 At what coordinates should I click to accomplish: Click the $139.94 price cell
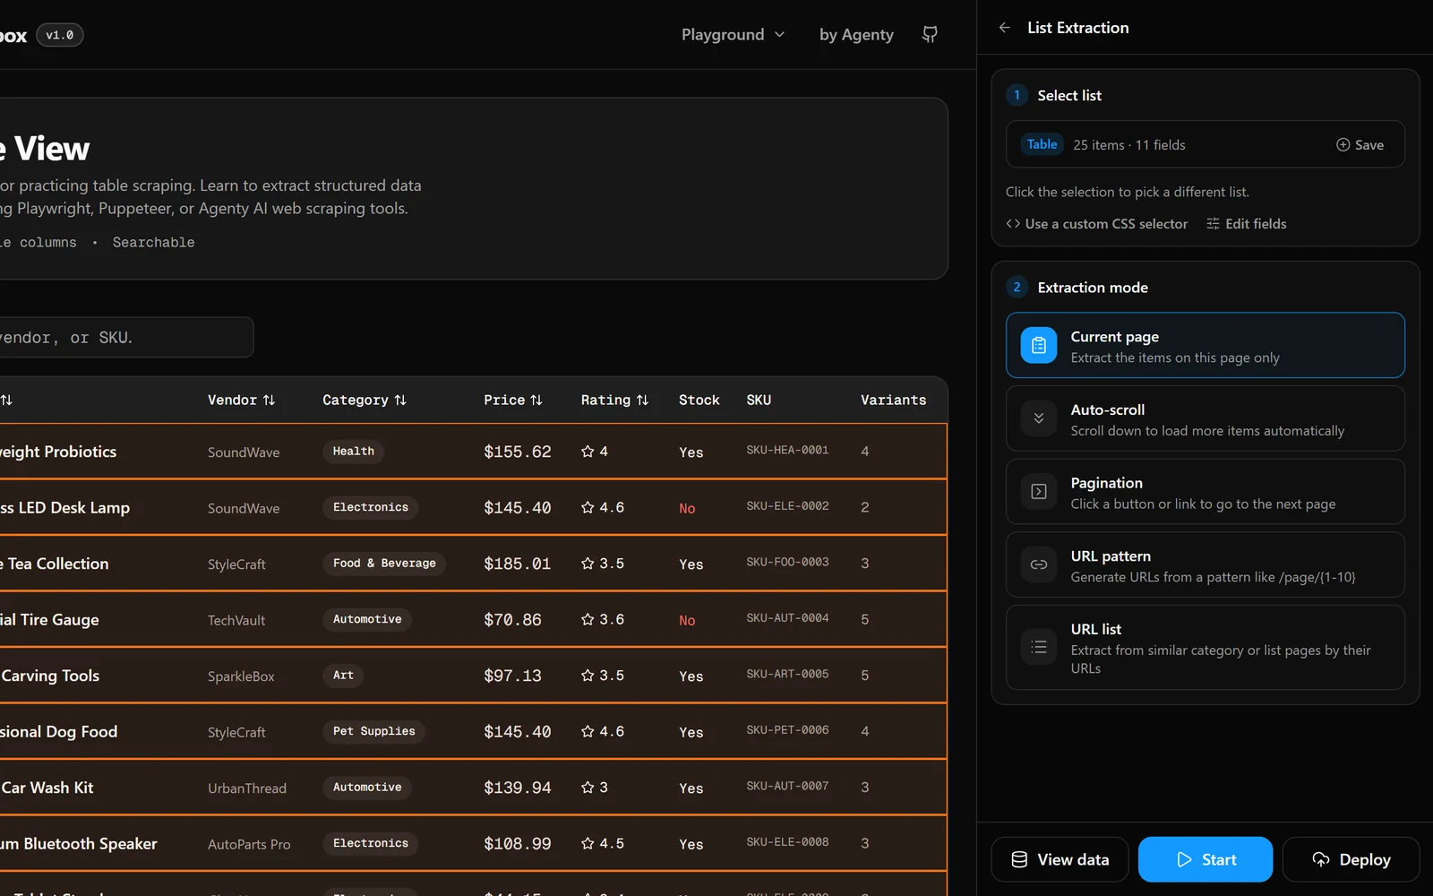(517, 788)
